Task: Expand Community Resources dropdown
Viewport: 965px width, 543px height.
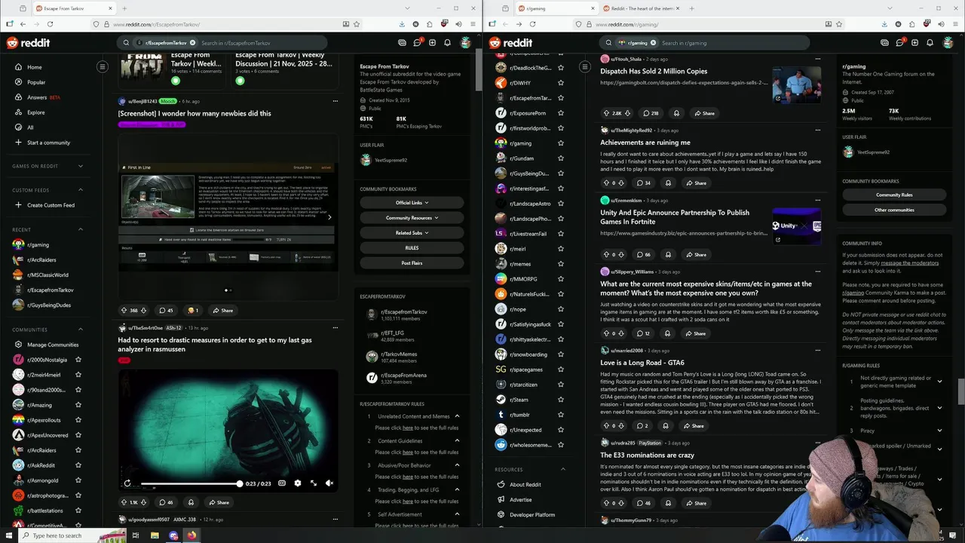Action: click(412, 218)
